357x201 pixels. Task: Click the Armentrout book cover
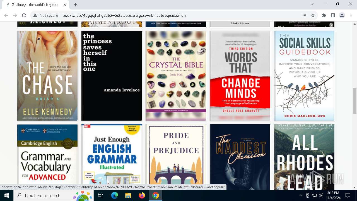coord(112,24)
